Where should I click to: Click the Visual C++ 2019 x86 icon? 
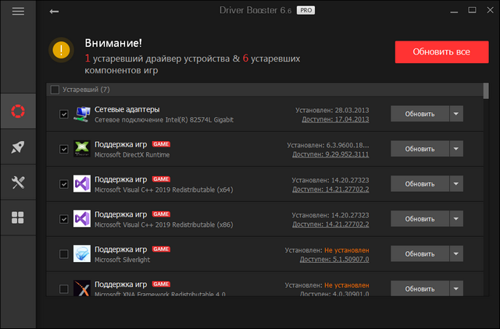[82, 218]
